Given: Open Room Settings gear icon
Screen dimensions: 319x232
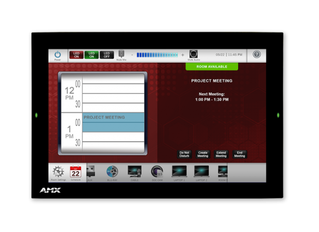Looking at the screenshot, I should point(58,171).
